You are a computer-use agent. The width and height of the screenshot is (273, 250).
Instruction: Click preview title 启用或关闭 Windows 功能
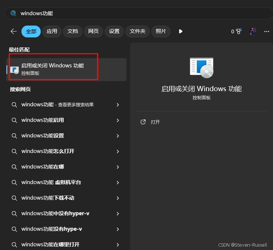pyautogui.click(x=202, y=89)
